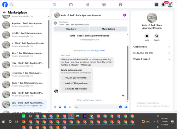Image resolution: width=177 pixels, height=129 pixels.
Task: Send quick response Yes, are you interested?
Action: coord(76,78)
